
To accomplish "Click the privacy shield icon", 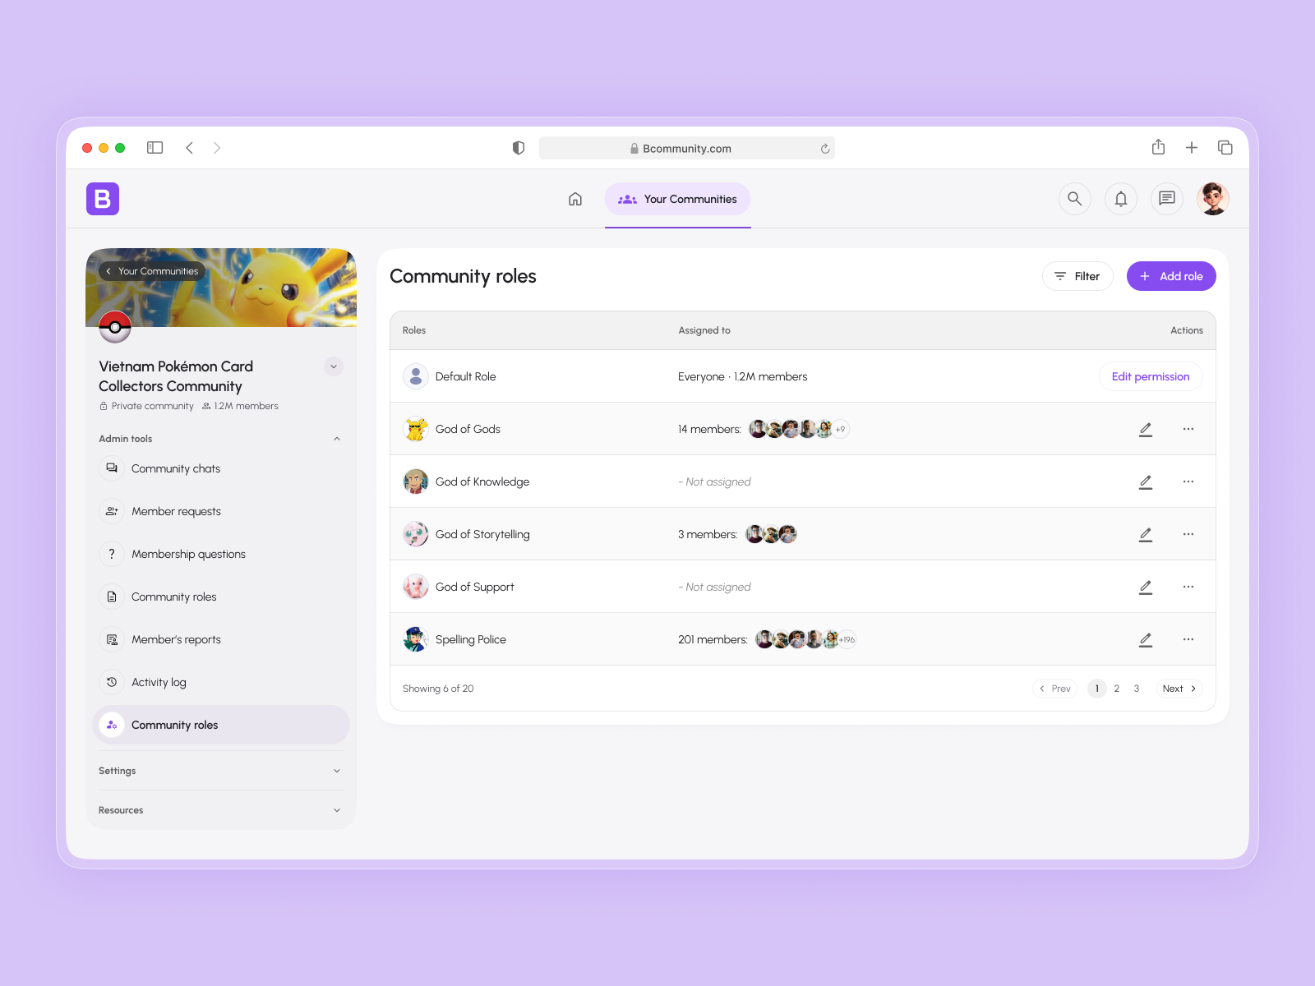I will pos(519,148).
